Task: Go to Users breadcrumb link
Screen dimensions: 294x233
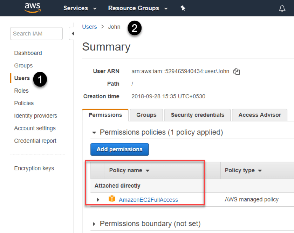Action: (x=89, y=27)
